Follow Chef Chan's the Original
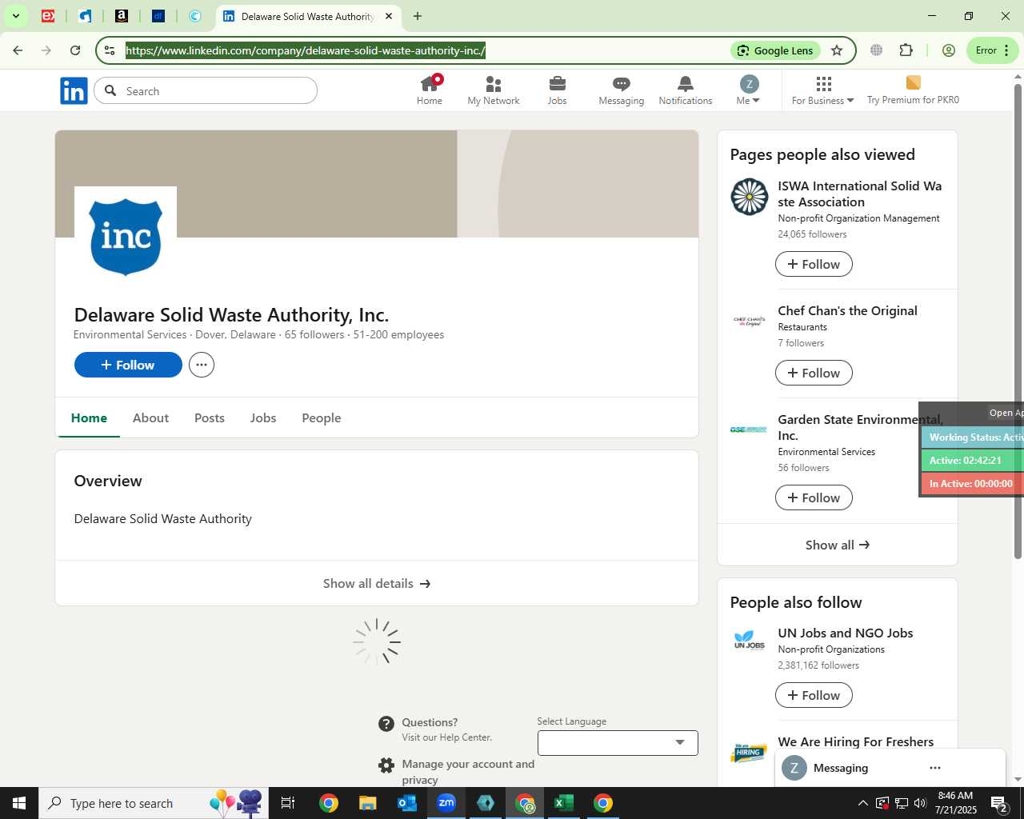 (x=814, y=373)
